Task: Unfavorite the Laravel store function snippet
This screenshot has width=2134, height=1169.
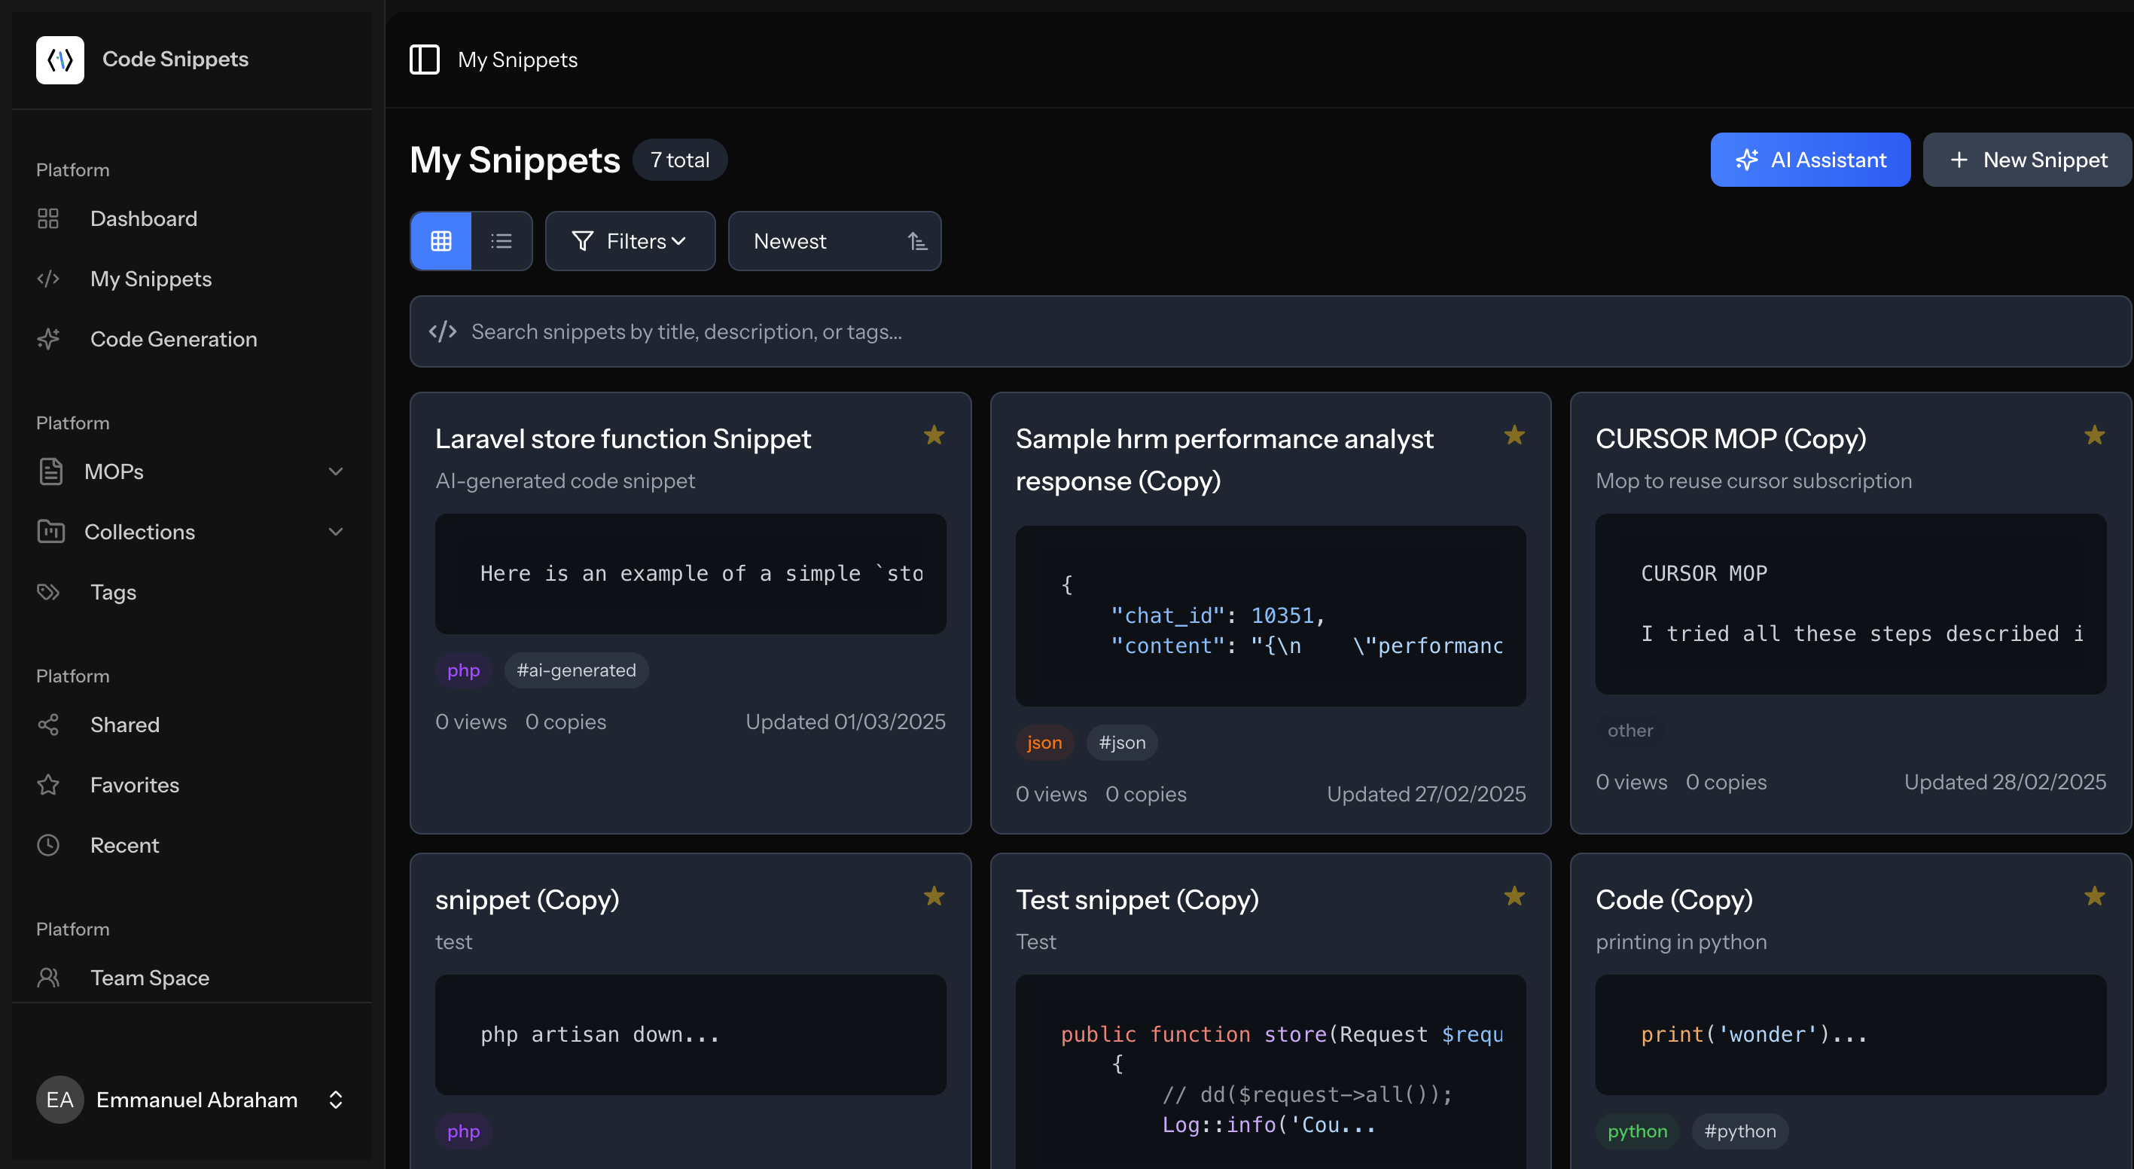Action: coord(934,435)
